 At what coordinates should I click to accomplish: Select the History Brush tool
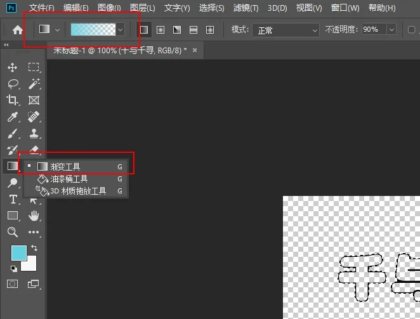pyautogui.click(x=12, y=150)
